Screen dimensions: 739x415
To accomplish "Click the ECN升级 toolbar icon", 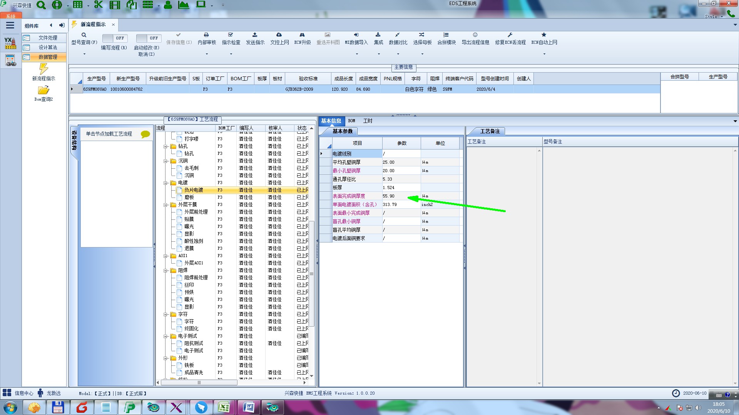I will pos(302,35).
